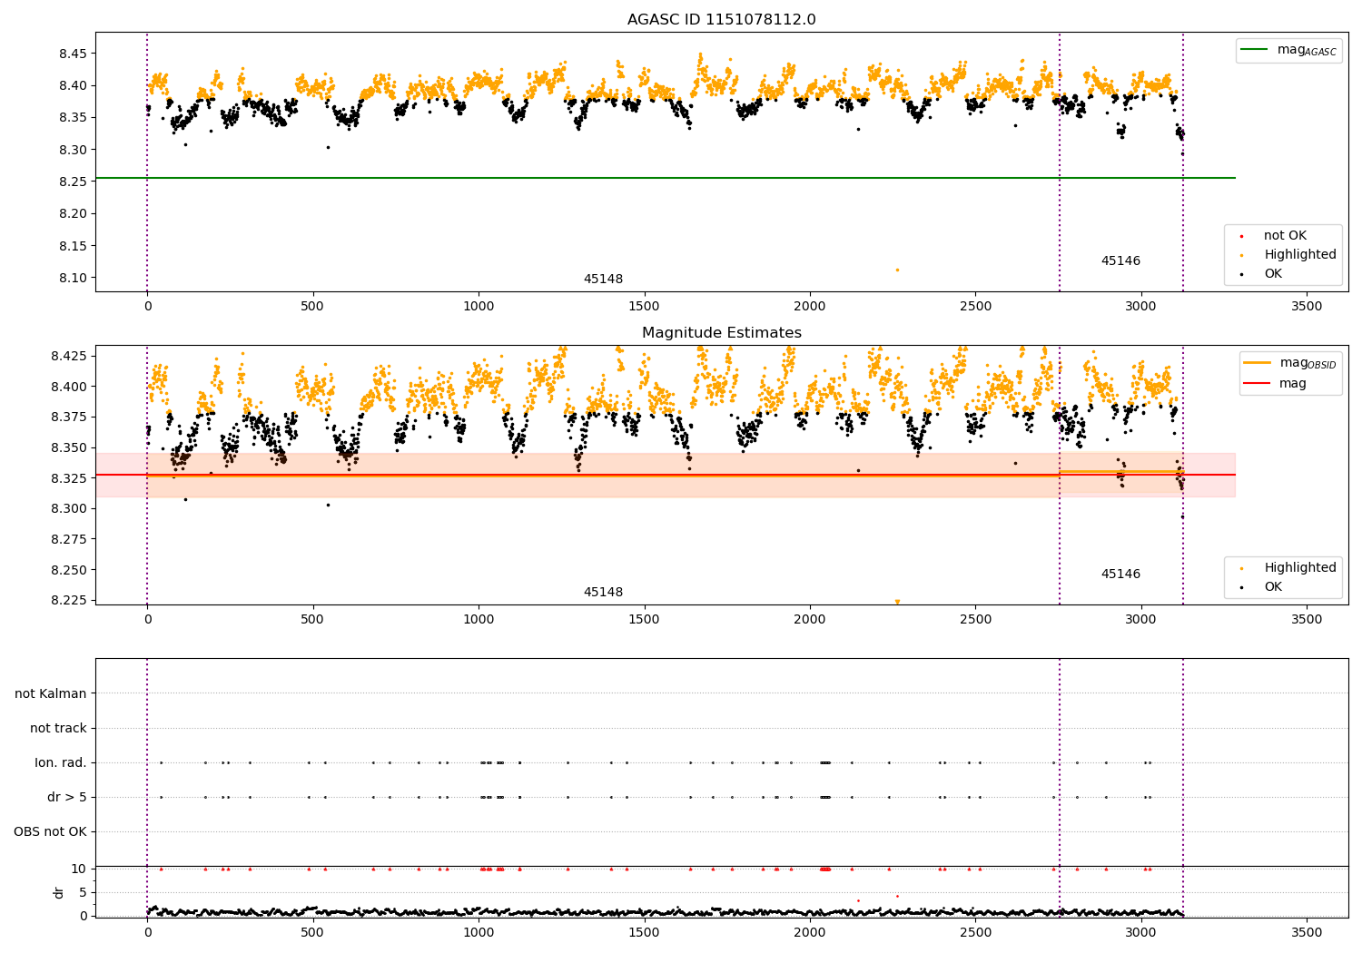
Task: Click the horizontal red mag line
Action: 665,475
